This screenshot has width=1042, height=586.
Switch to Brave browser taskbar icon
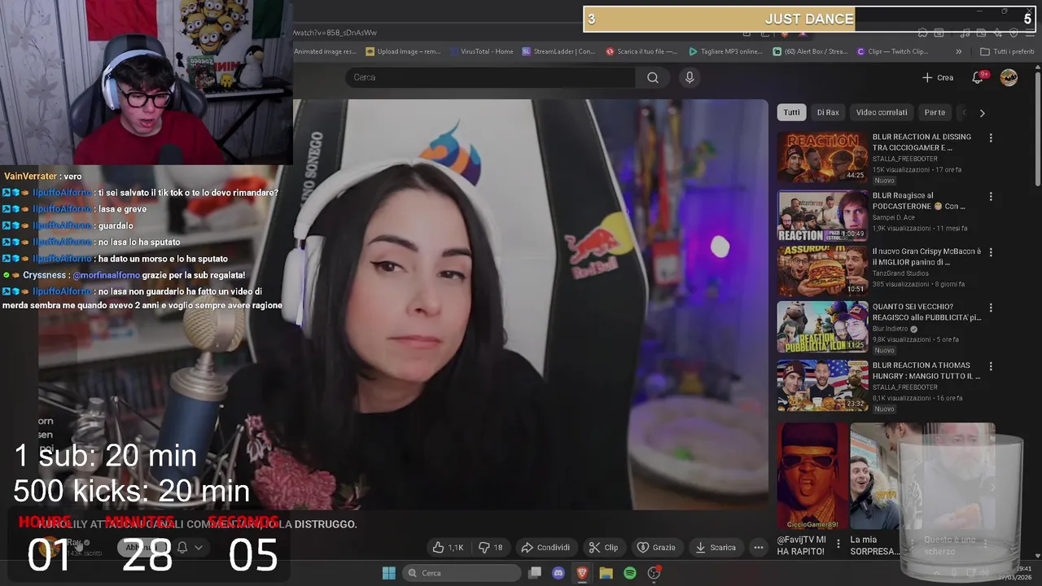[x=582, y=573]
